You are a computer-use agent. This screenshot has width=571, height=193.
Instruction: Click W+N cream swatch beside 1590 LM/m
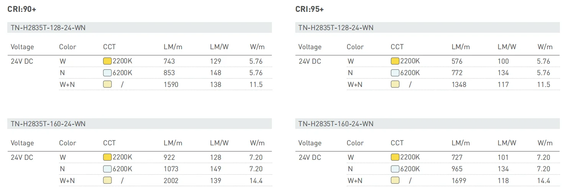[107, 84]
